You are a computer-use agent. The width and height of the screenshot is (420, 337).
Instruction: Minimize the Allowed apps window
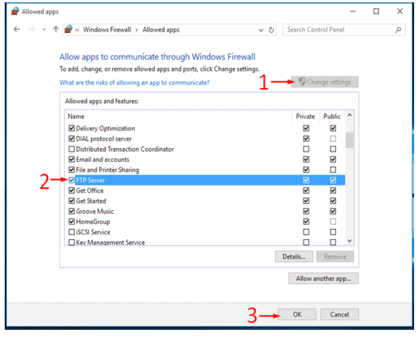coord(353,11)
